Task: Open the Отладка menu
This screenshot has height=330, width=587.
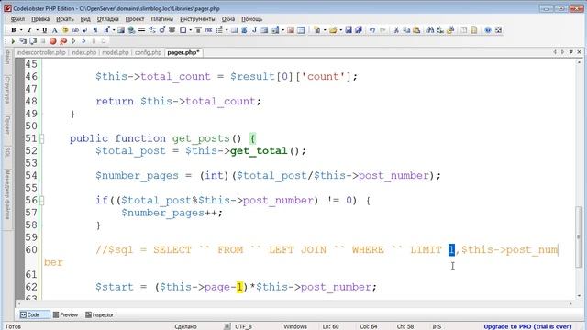Action: pos(108,19)
